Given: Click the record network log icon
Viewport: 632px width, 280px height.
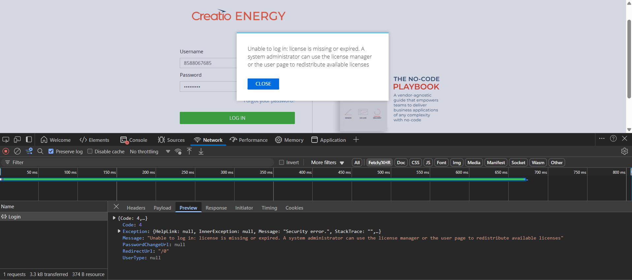Looking at the screenshot, I should pos(6,151).
